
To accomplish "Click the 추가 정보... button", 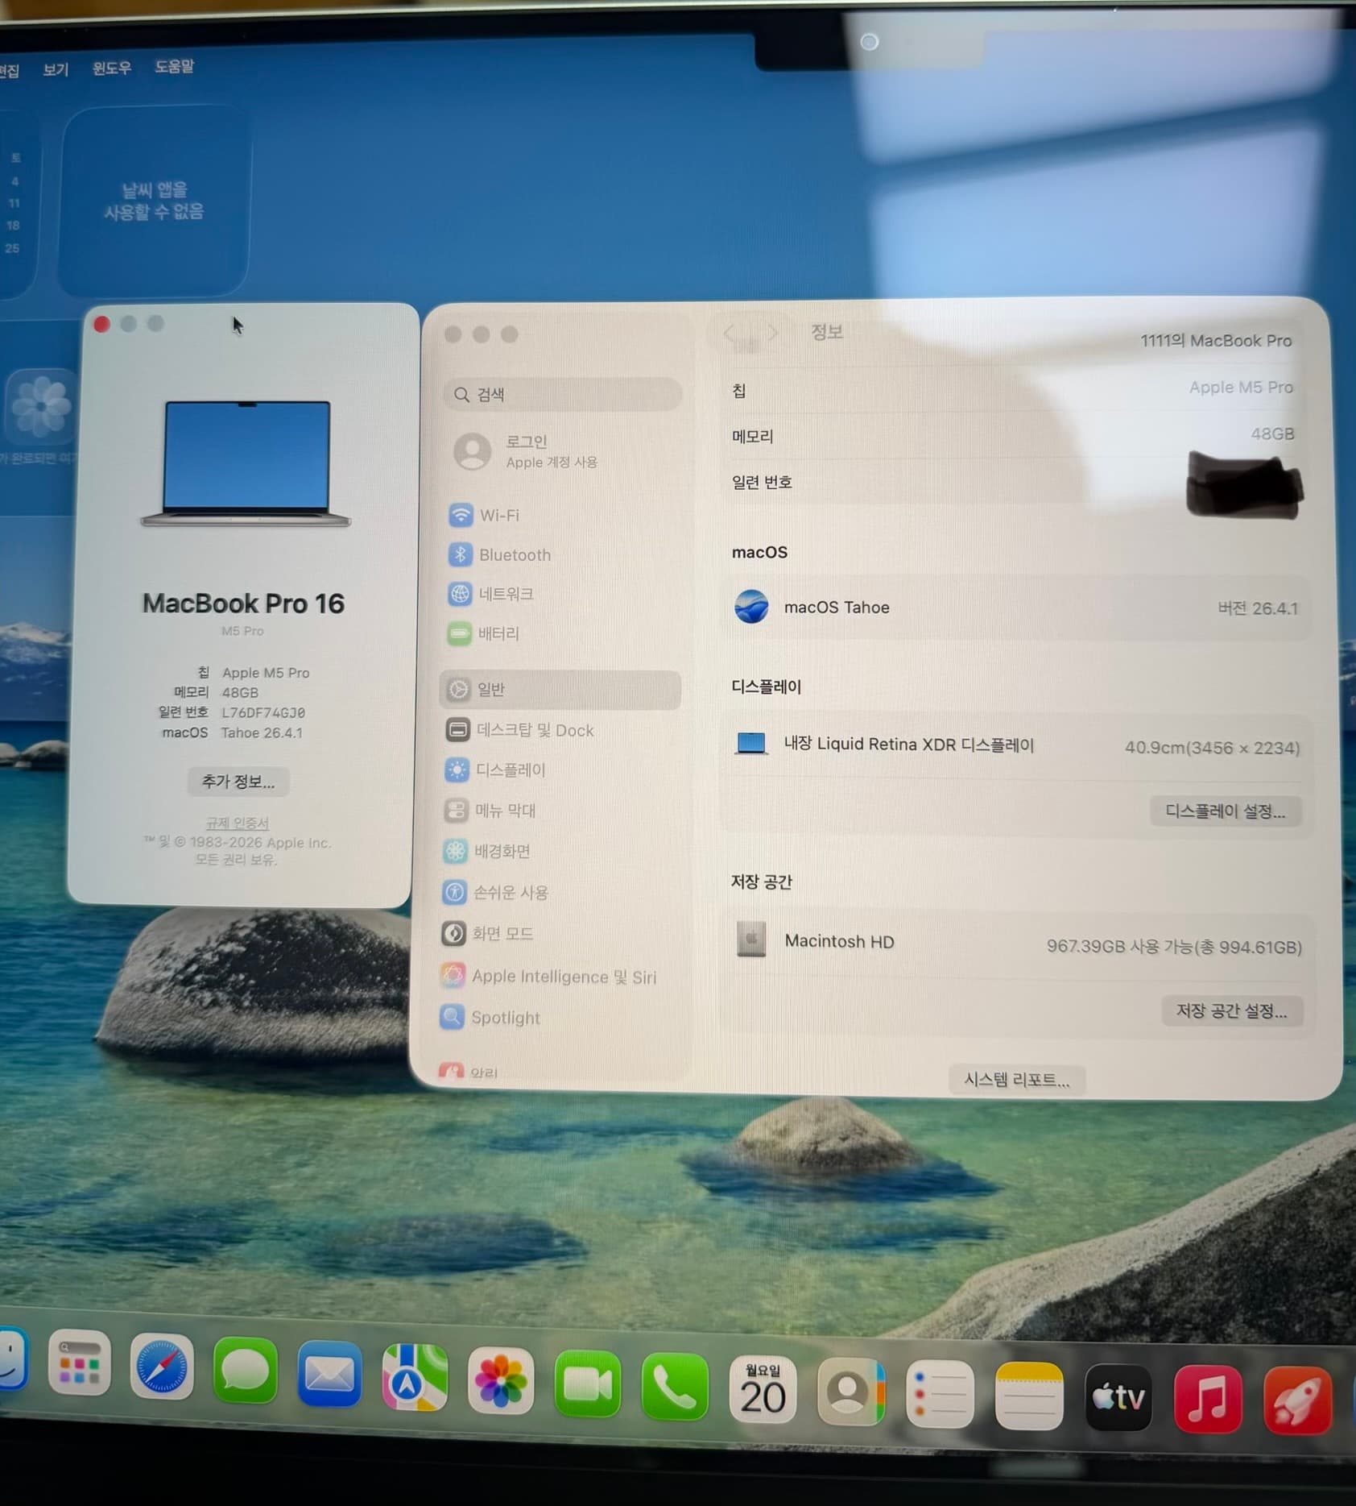I will point(238,782).
